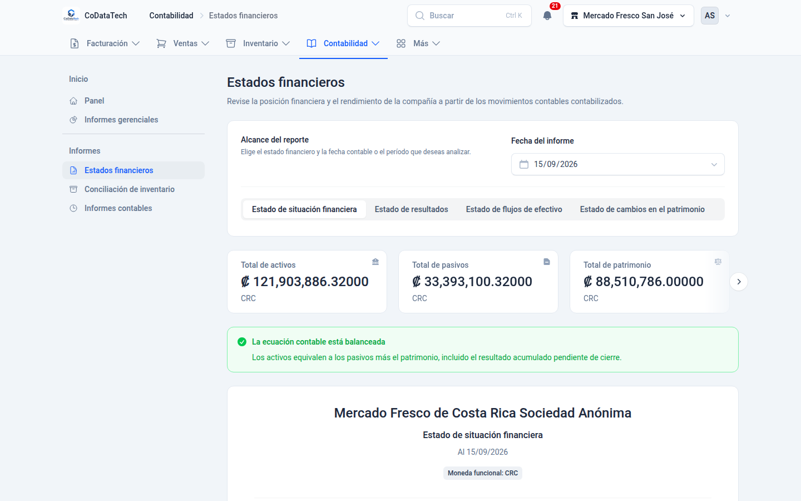Screen dimensions: 801x501
Task: Expand the Contabilidad menu chevron
Action: point(375,43)
